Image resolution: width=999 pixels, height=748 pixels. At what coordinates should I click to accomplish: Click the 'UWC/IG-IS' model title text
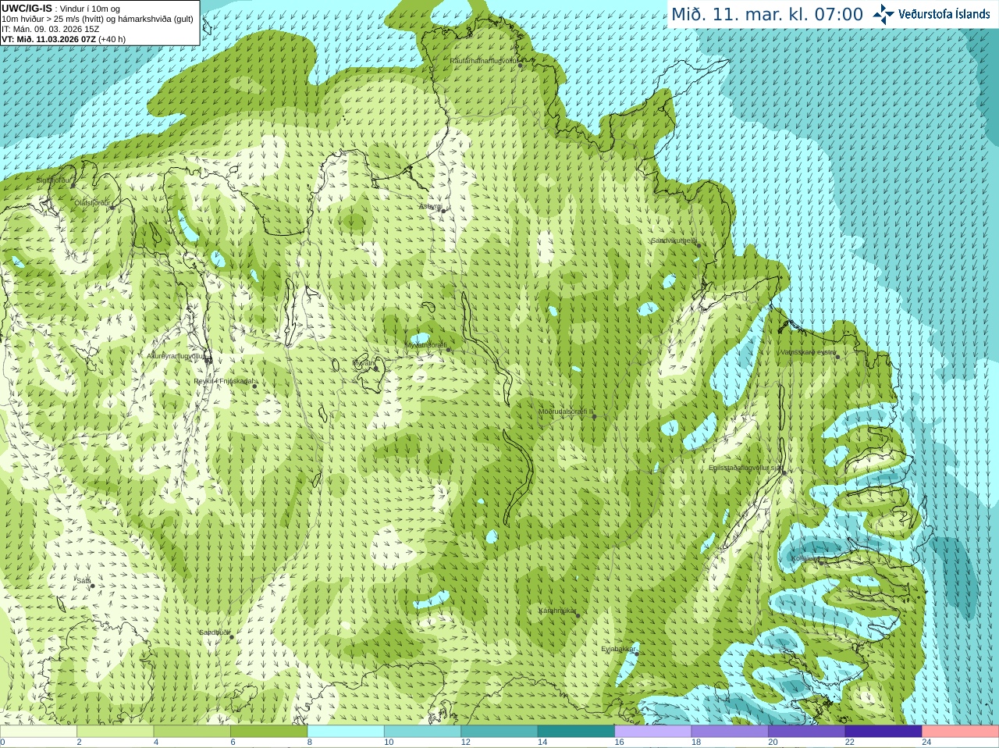click(27, 8)
